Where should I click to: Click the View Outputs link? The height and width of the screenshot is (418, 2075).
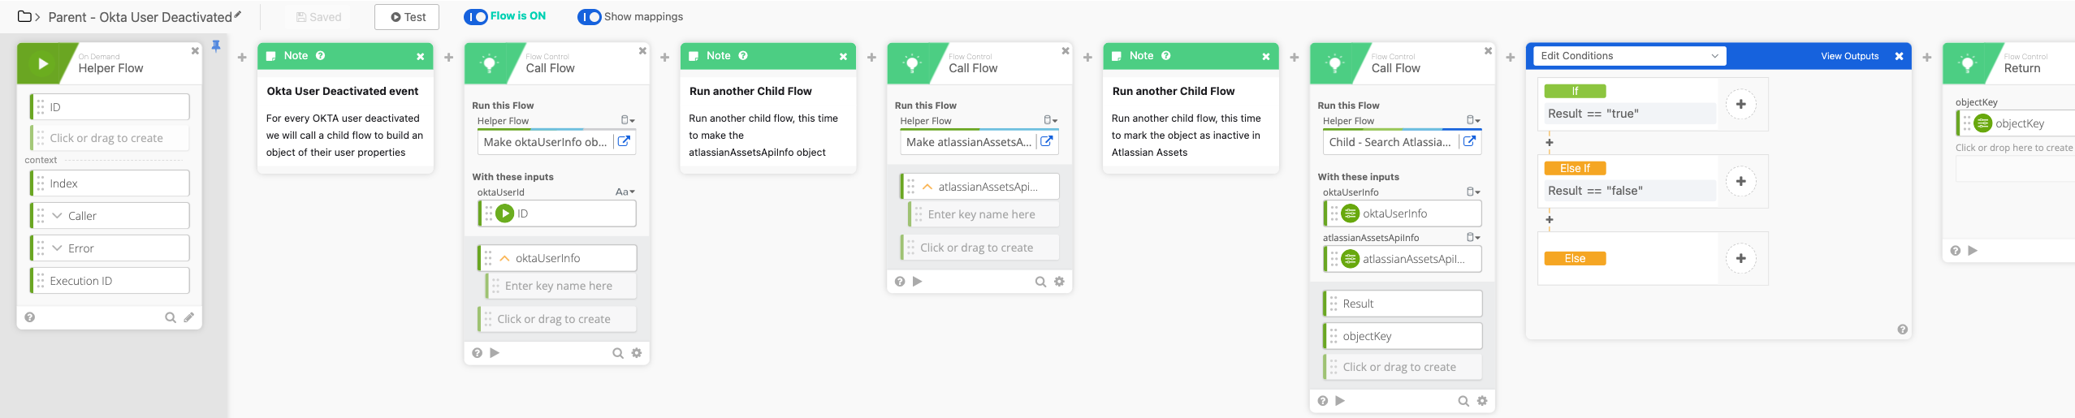1849,56
